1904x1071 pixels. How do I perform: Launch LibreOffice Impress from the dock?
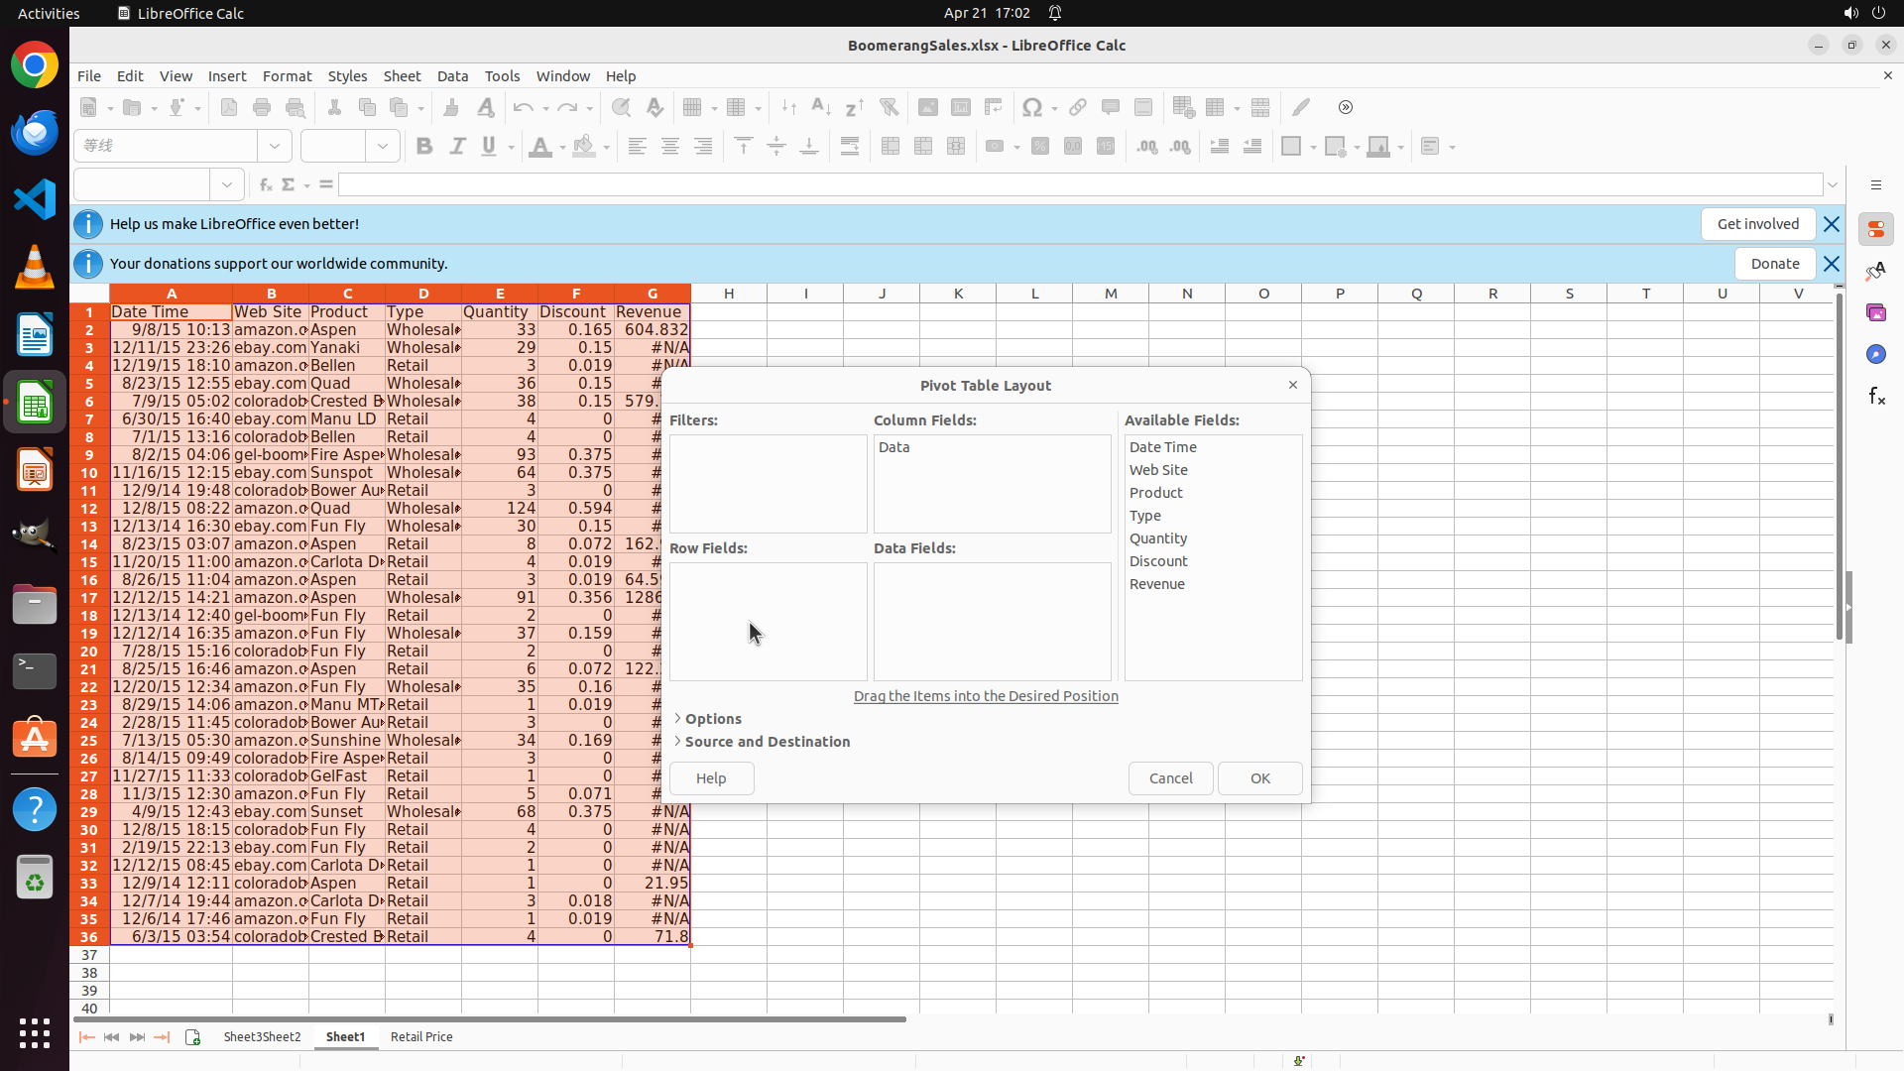(x=35, y=469)
